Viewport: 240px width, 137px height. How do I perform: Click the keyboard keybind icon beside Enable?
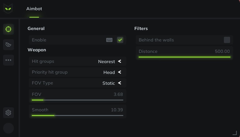[109, 40]
